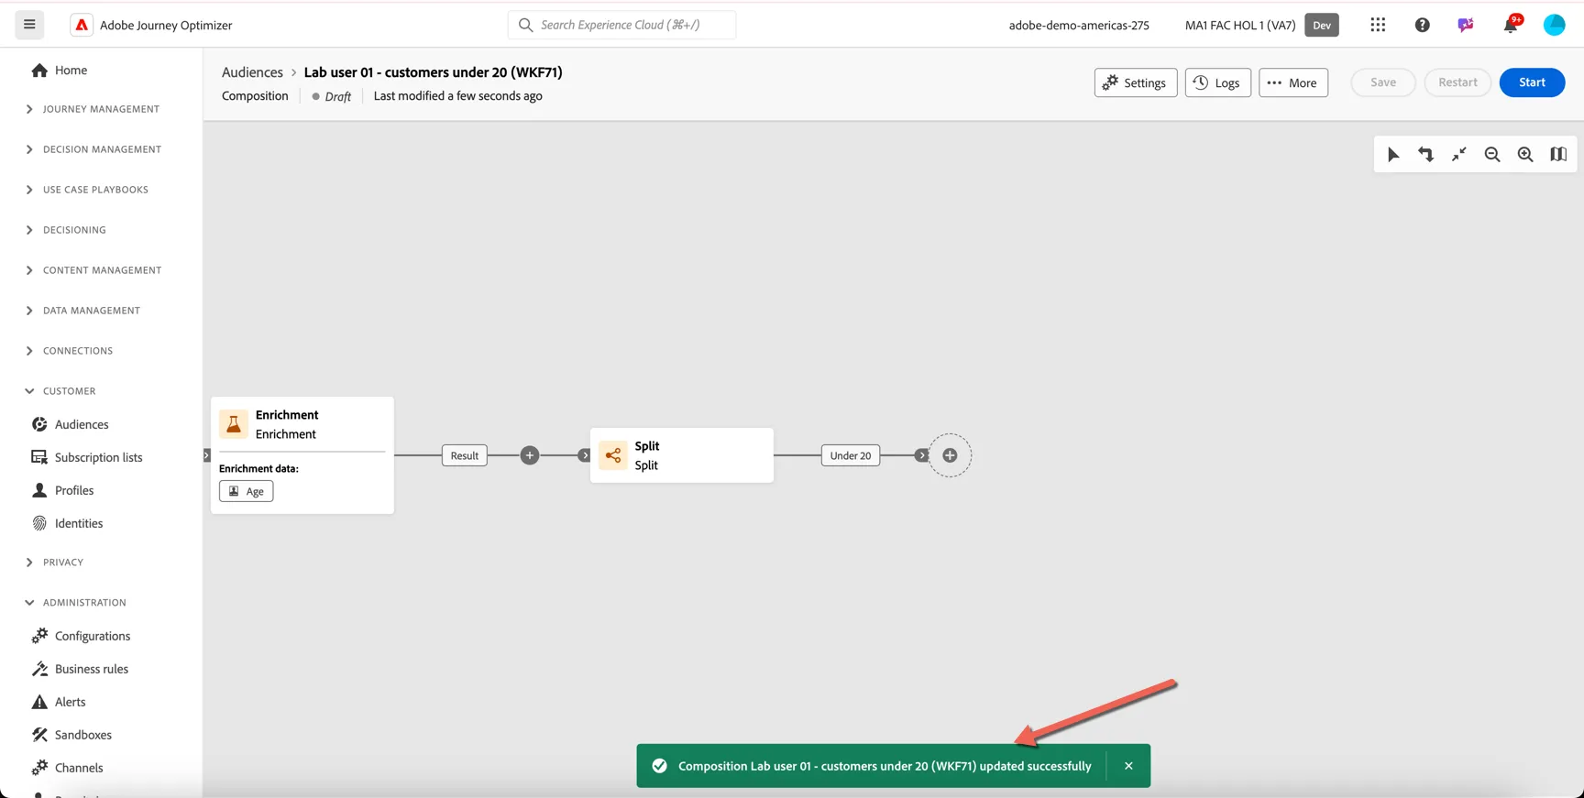
Task: Select the Enrichment activity node
Action: [x=302, y=454]
